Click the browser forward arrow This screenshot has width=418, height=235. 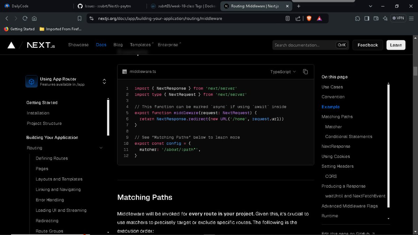click(16, 18)
